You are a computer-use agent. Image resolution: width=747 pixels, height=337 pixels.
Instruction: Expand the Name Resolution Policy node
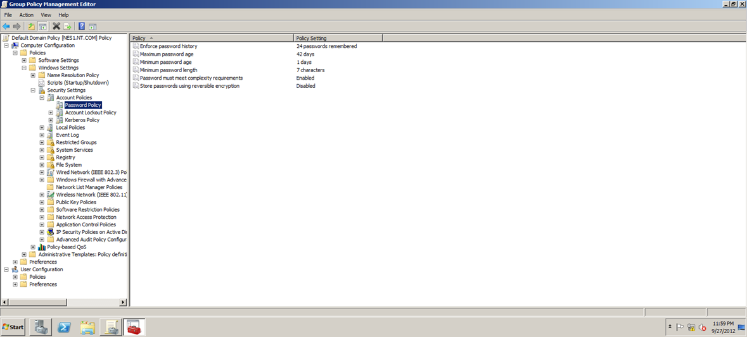point(33,75)
